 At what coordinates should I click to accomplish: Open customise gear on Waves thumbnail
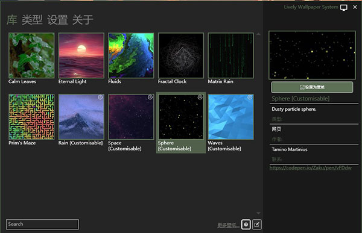(x=250, y=98)
